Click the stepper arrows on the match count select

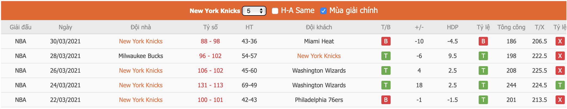(261, 11)
